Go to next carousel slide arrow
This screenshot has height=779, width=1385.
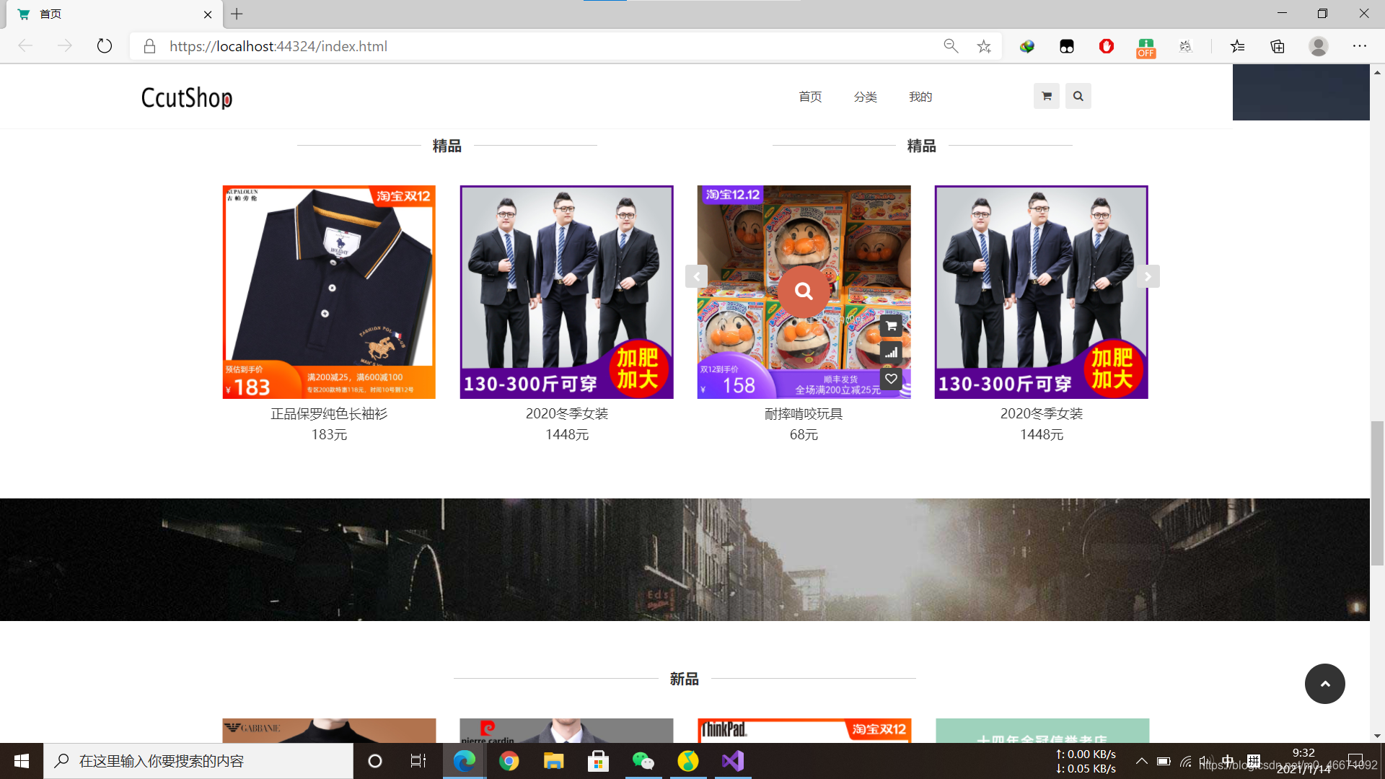click(x=1148, y=276)
